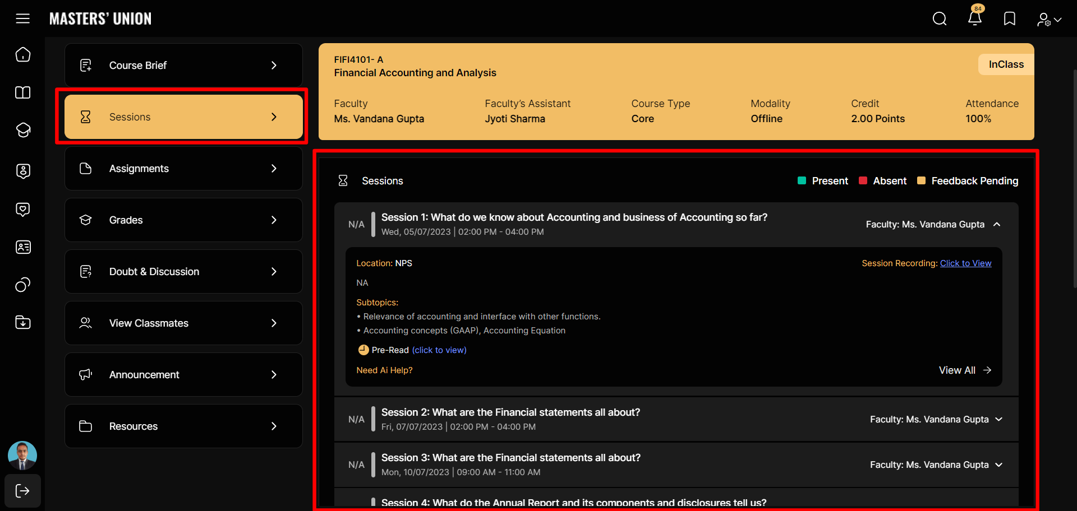The width and height of the screenshot is (1077, 511).
Task: Collapse Session 1 details
Action: 997,224
